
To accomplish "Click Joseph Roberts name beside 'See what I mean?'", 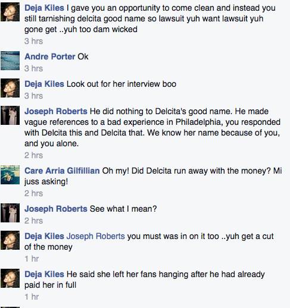I will click(56, 209).
